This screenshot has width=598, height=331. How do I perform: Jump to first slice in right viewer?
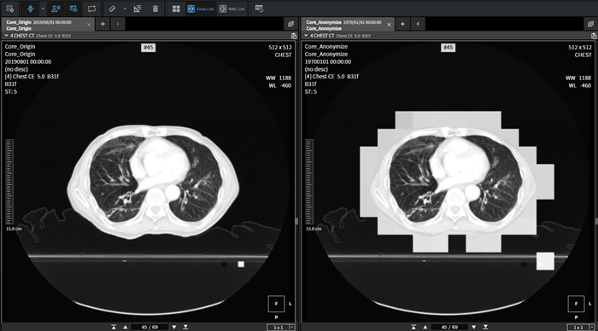413,327
